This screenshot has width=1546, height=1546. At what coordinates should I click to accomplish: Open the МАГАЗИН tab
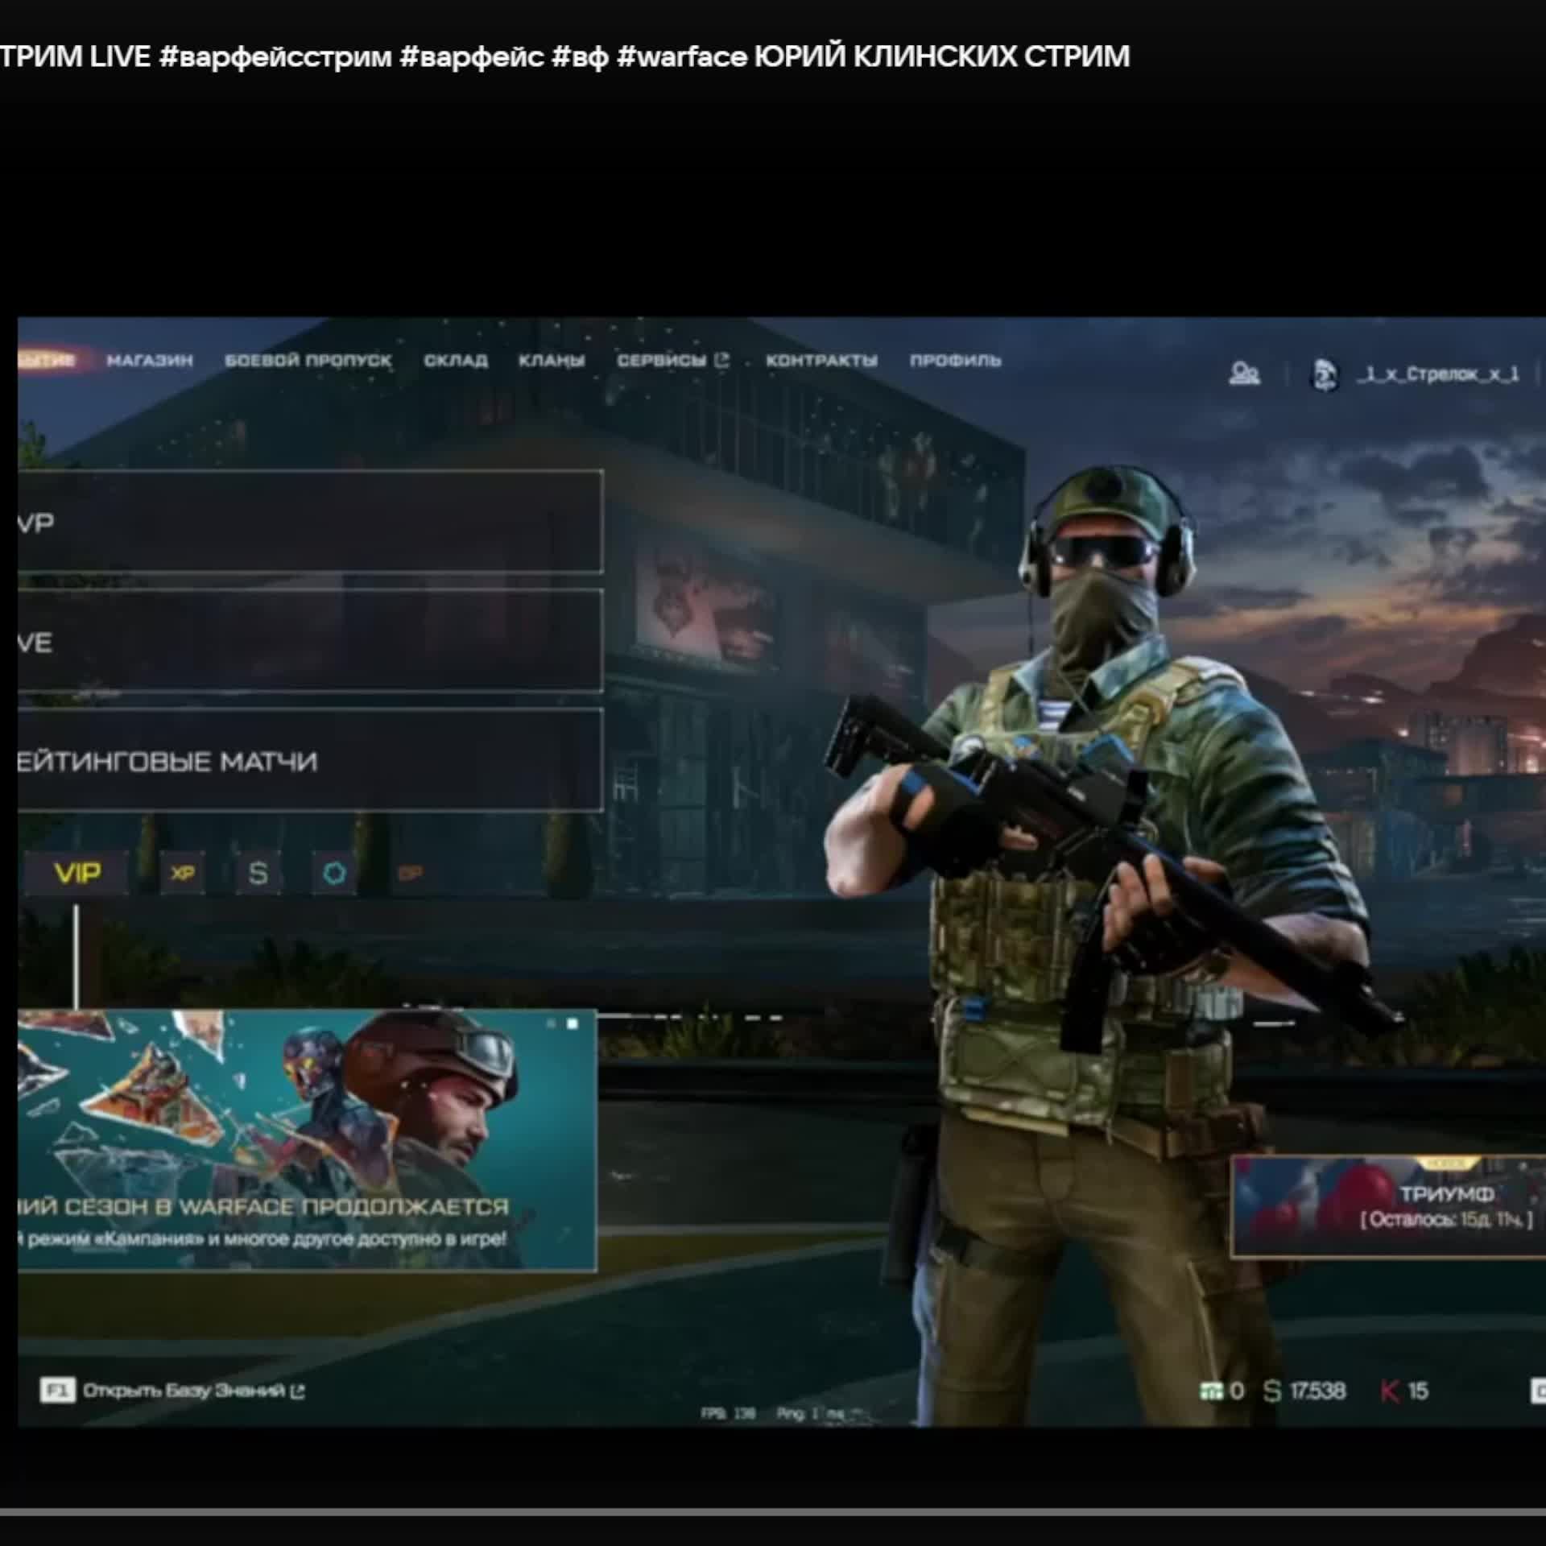[x=150, y=361]
